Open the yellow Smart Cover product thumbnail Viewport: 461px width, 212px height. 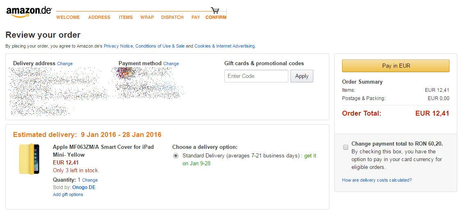(29, 159)
